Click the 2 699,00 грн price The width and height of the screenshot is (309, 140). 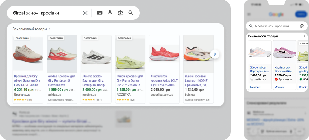[x=92, y=90]
